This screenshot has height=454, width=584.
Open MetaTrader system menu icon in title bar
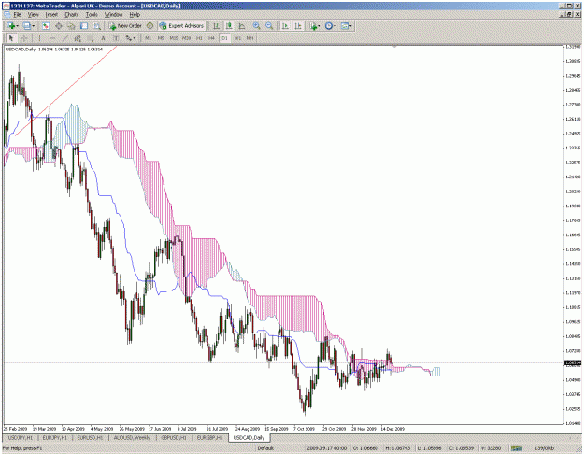point(7,6)
